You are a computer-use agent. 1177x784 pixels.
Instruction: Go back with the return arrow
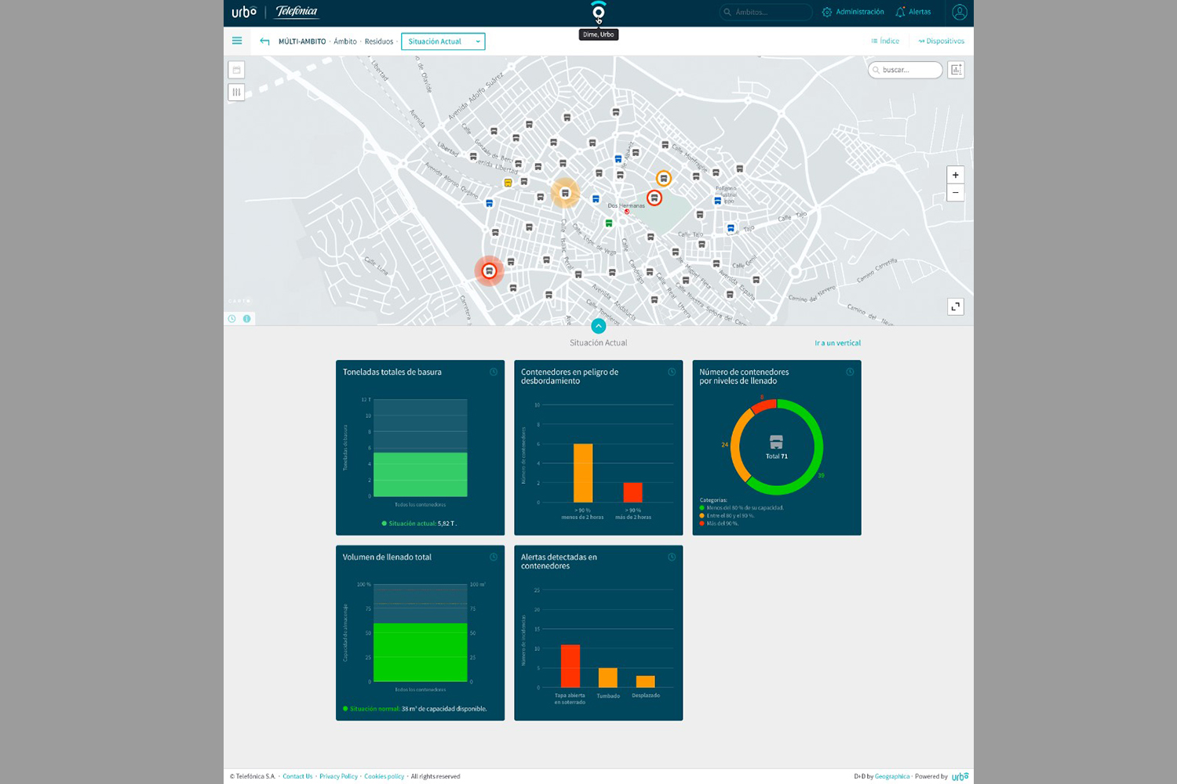coord(264,42)
